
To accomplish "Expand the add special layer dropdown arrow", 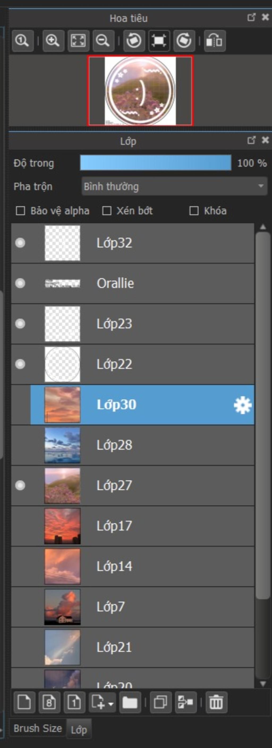I will click(111, 704).
